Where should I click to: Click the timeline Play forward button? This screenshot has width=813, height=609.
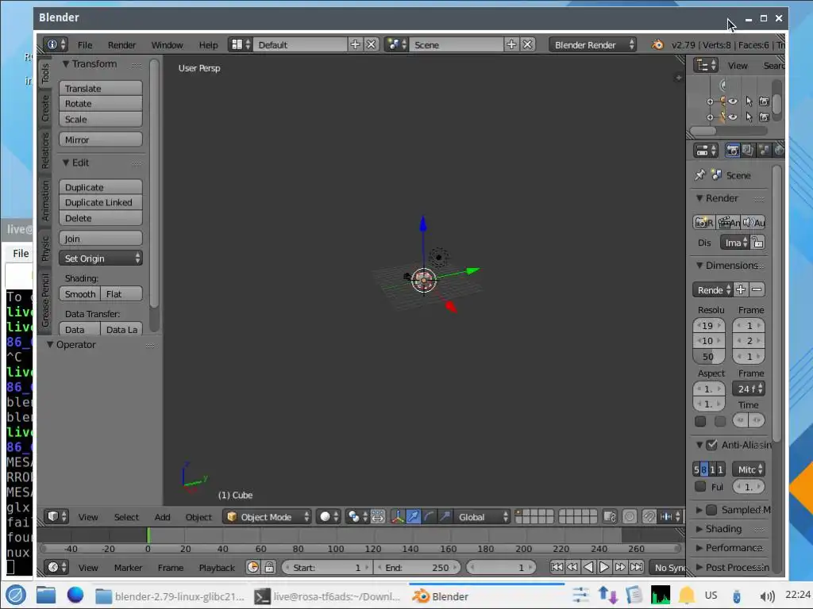tap(604, 567)
